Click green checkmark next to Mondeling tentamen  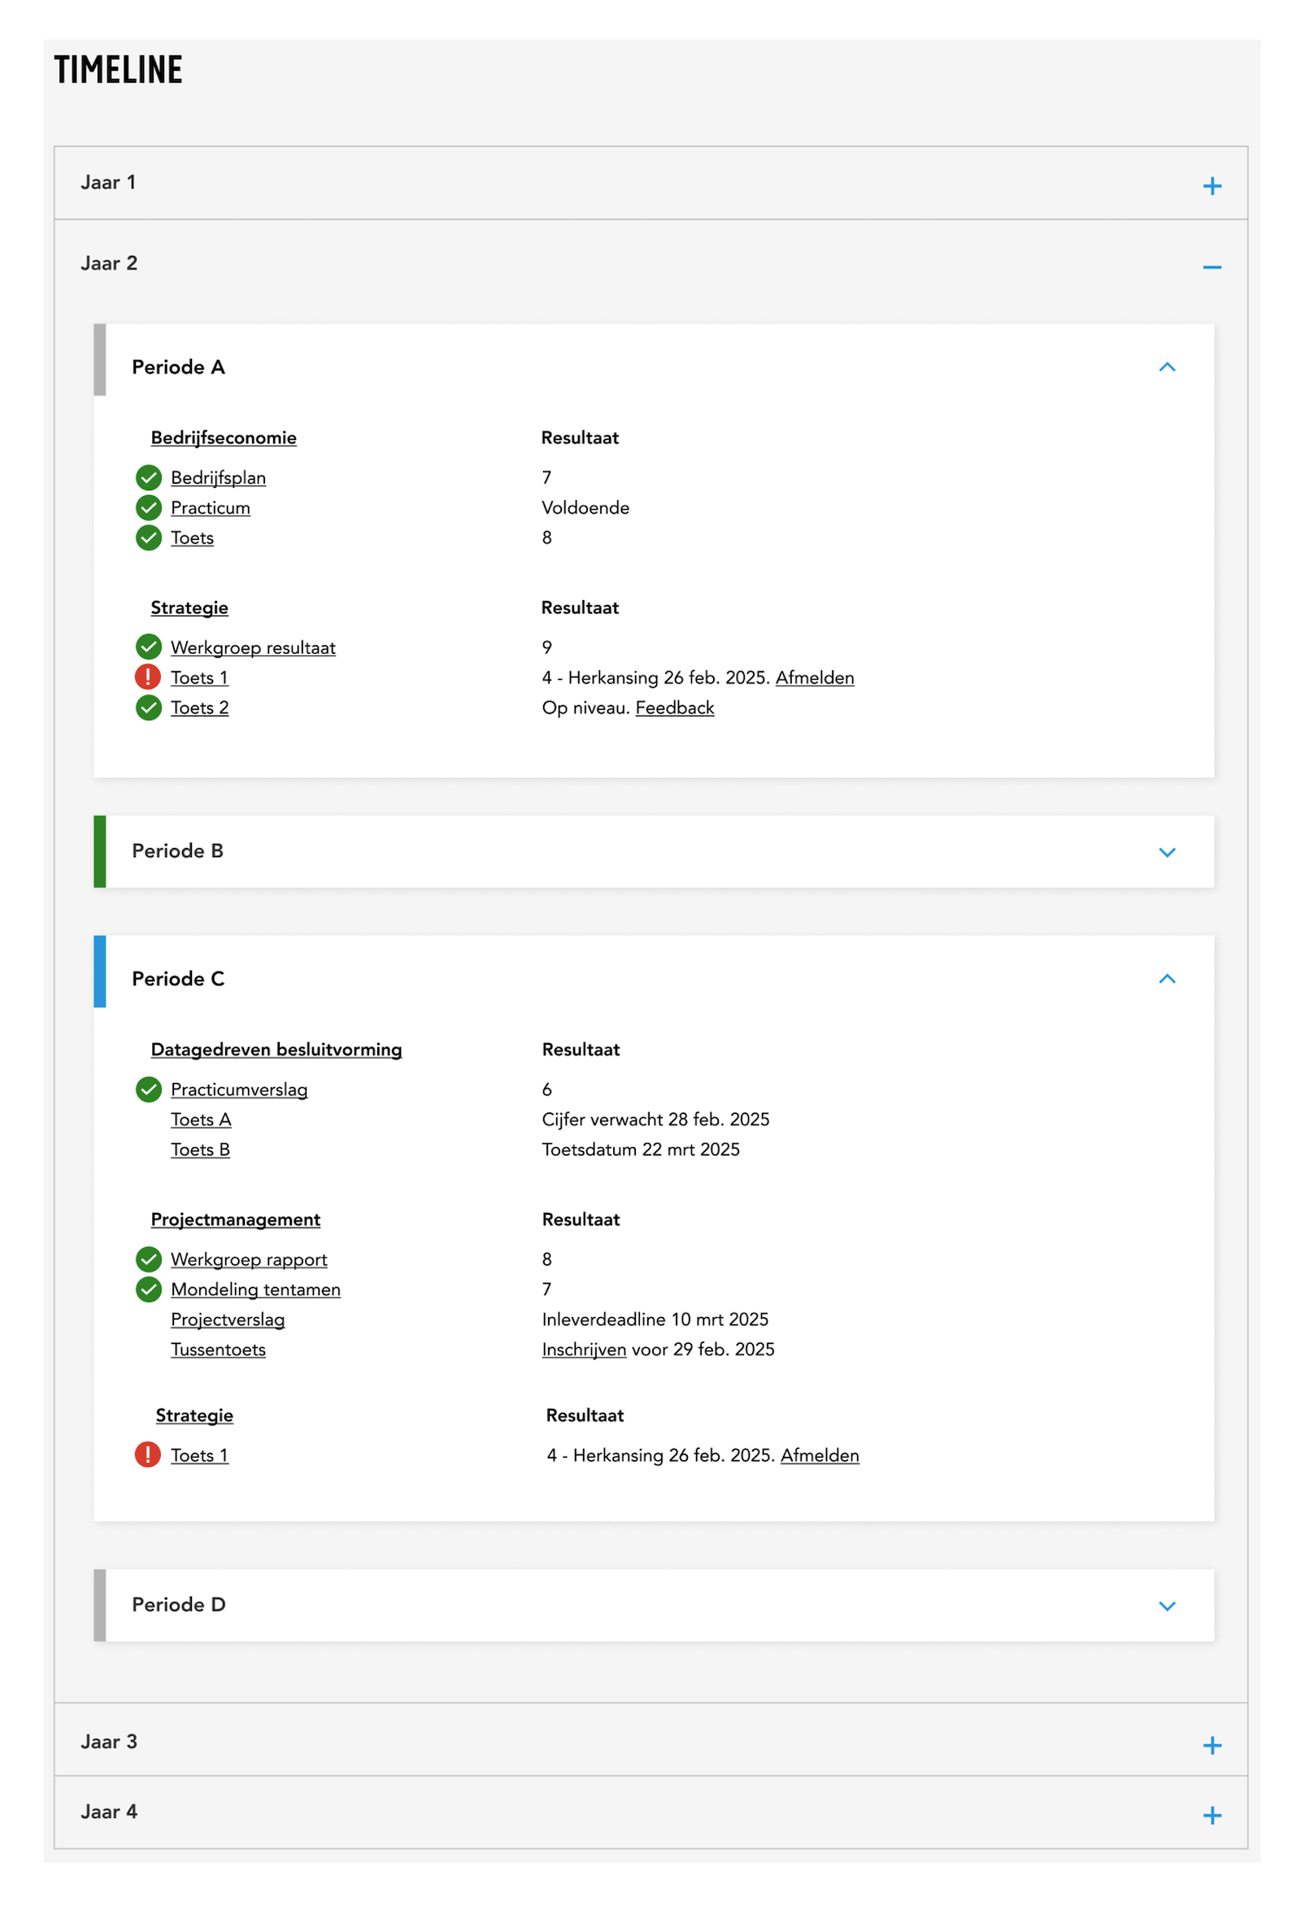[x=148, y=1290]
